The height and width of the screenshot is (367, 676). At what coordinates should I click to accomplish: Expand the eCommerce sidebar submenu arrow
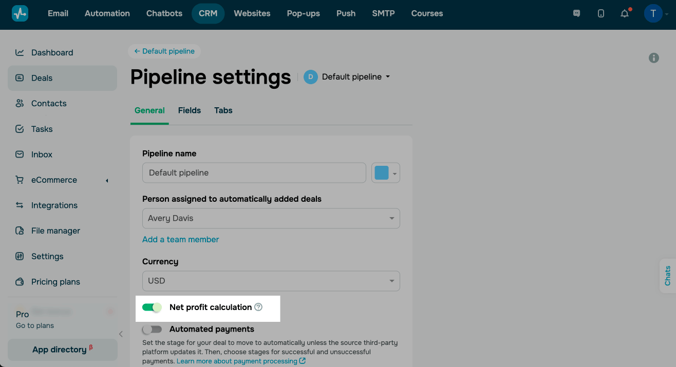(107, 180)
